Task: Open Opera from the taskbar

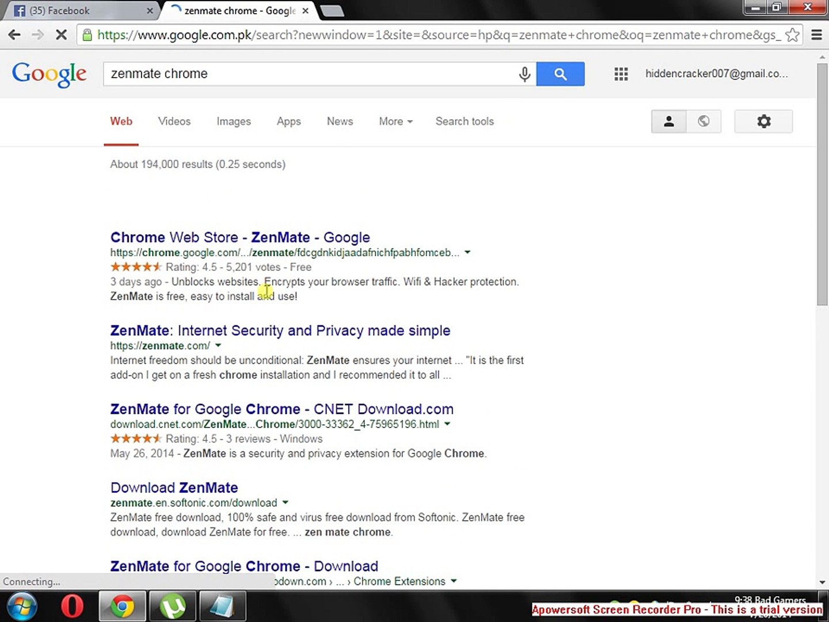Action: (x=72, y=606)
